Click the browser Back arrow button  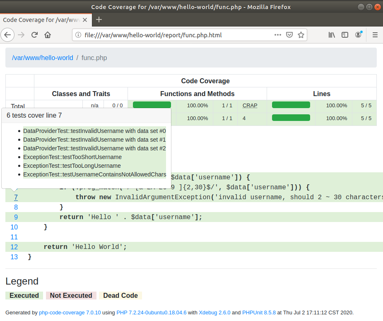(8, 35)
